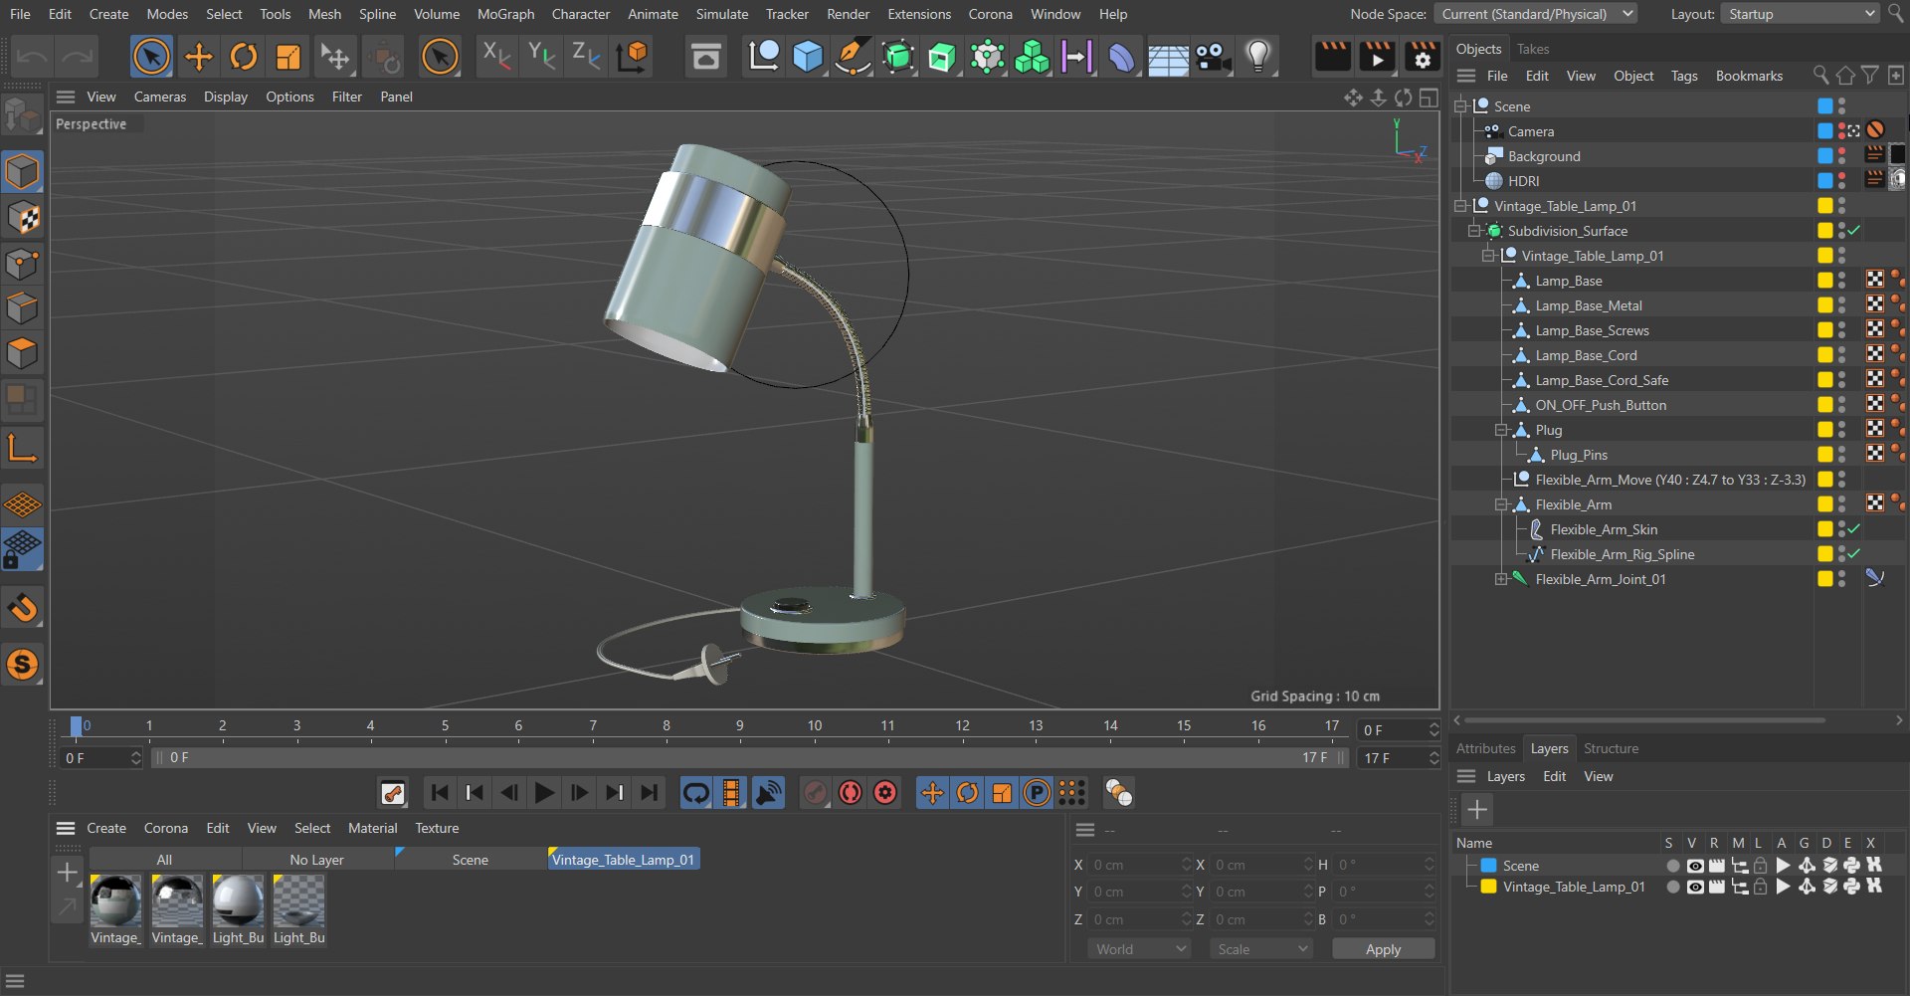1910x996 pixels.
Task: Open the MoGraph Cloner icon
Action: coord(1032,57)
